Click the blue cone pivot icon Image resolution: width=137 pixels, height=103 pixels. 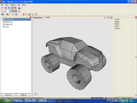tap(19, 8)
